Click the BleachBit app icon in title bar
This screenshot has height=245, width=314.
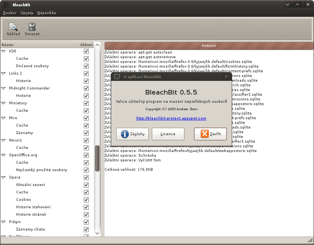pos(6,5)
